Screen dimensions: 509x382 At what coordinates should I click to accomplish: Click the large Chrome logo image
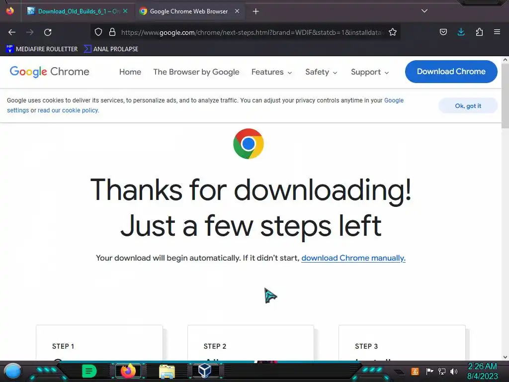click(x=249, y=144)
